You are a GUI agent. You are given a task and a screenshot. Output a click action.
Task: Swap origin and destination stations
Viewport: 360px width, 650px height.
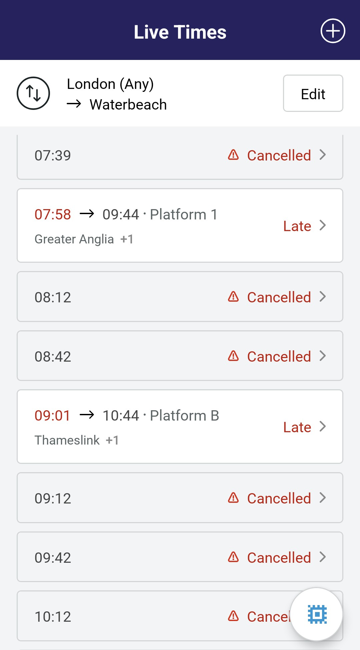coord(33,93)
